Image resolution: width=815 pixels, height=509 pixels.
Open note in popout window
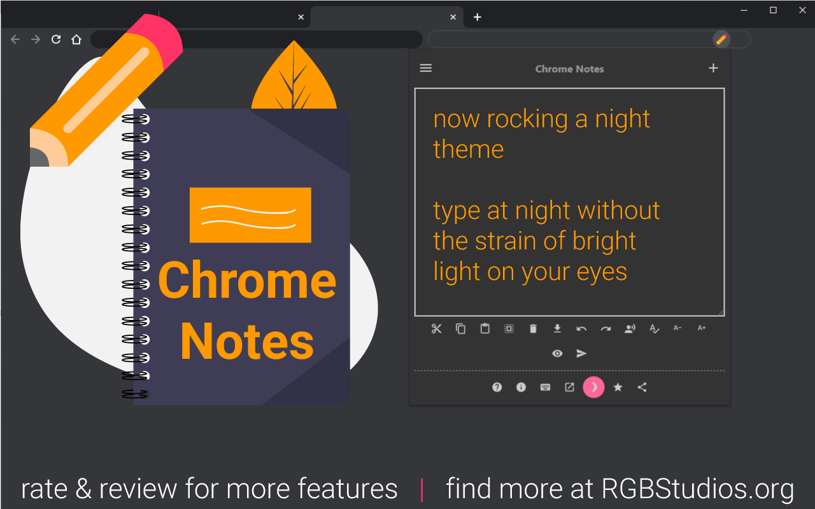[569, 387]
